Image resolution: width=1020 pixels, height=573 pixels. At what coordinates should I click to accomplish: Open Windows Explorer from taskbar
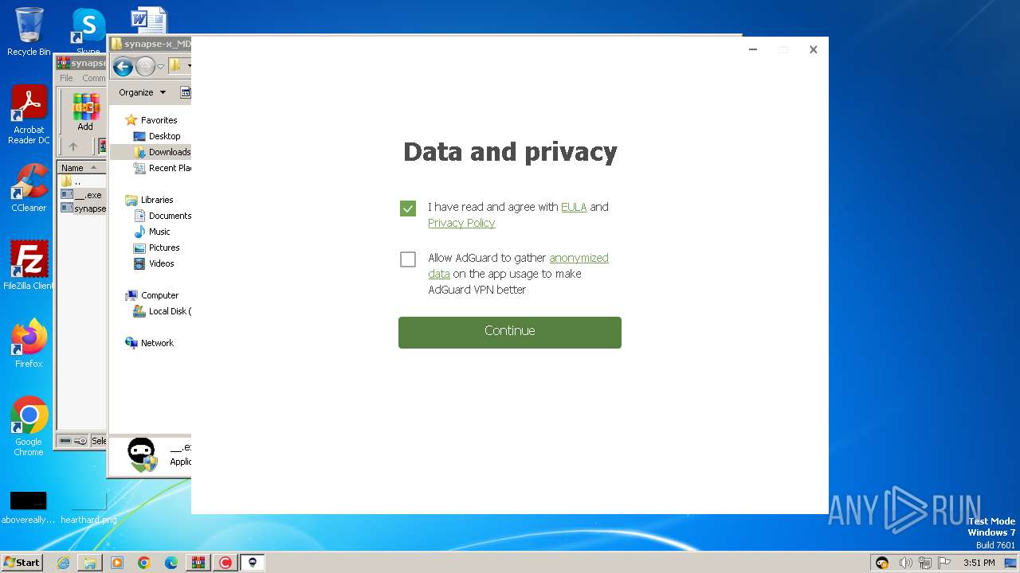(90, 563)
